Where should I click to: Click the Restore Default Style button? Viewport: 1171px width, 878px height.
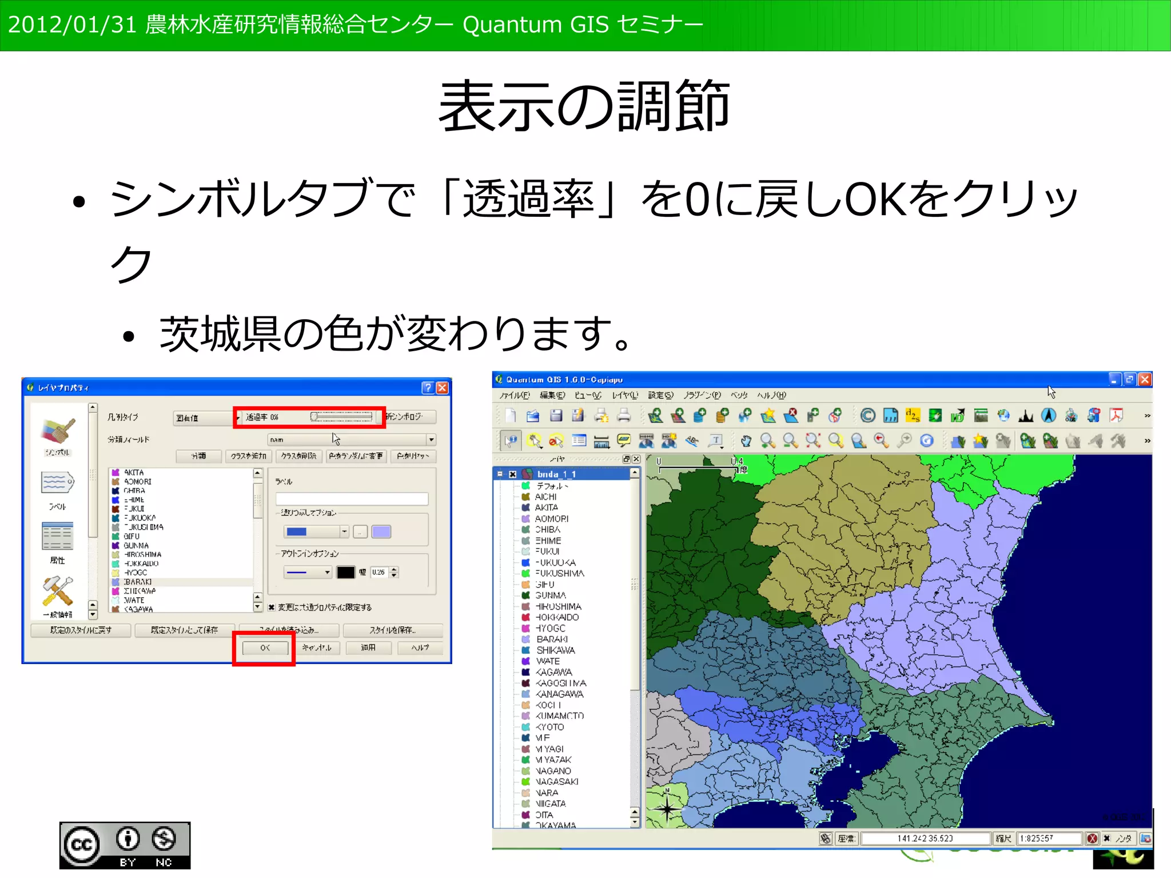(81, 630)
